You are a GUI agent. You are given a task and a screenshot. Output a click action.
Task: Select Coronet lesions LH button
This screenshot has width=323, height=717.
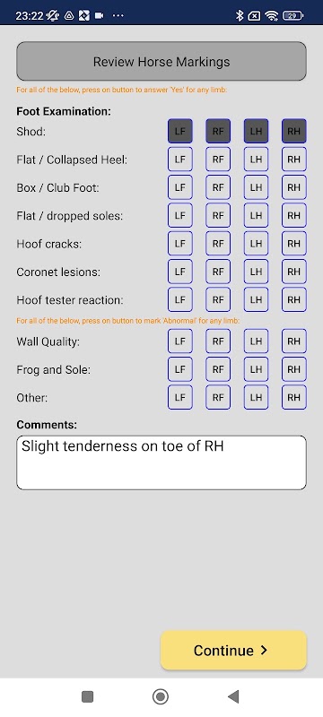click(x=257, y=272)
